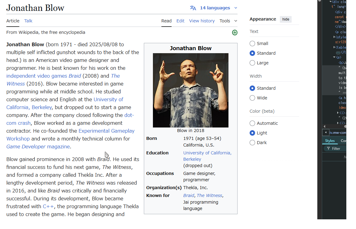
Task: Click the 'a h' anchor line in DOM tree
Action: tap(342, 98)
